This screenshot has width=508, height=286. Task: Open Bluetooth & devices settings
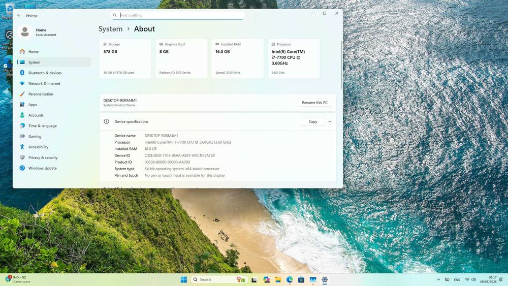54,73
